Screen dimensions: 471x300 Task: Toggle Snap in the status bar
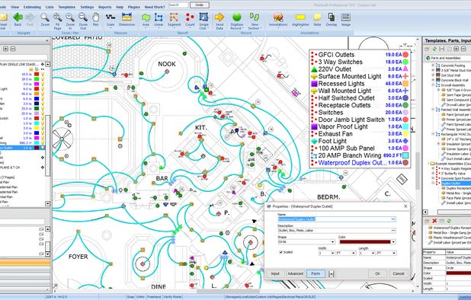tap(130, 297)
